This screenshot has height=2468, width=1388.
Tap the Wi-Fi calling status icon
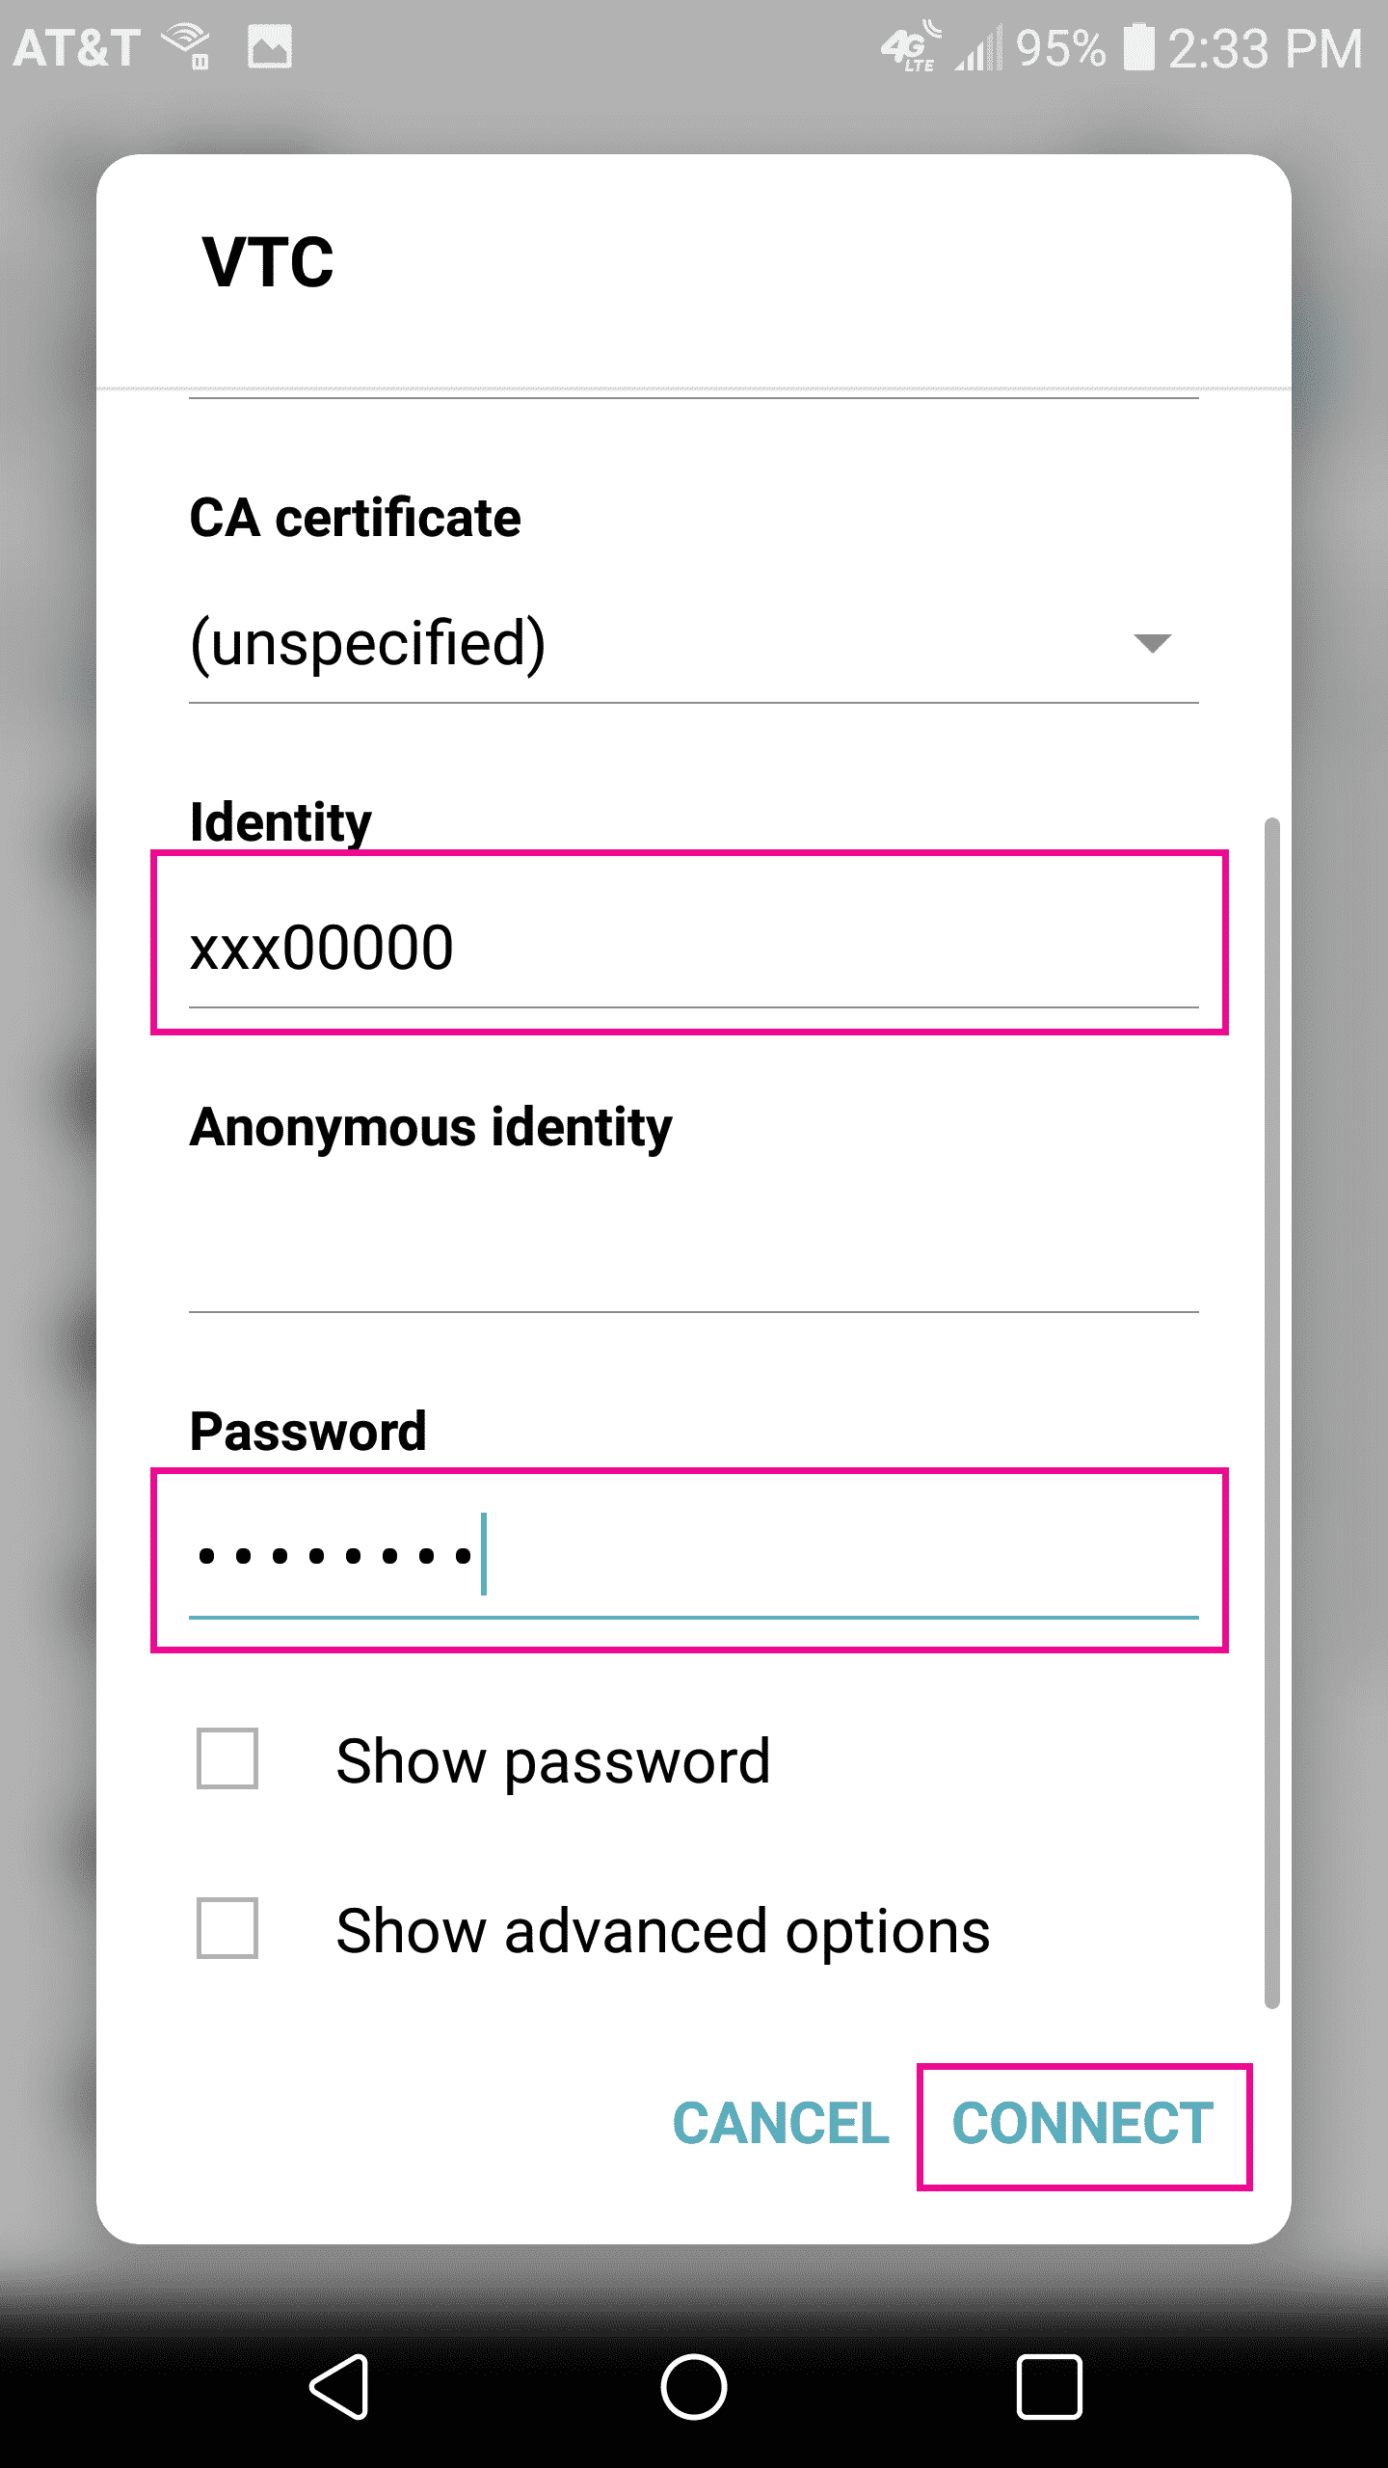coord(187,46)
